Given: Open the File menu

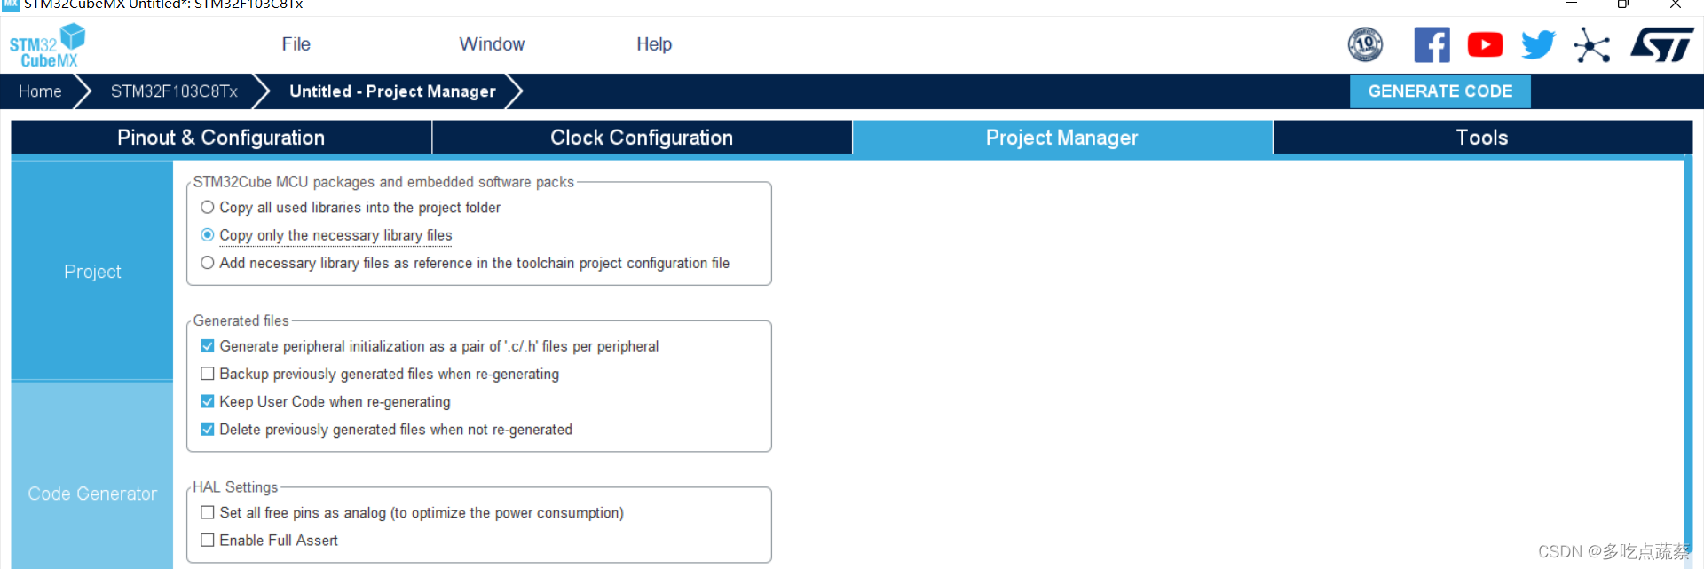Looking at the screenshot, I should pyautogui.click(x=296, y=44).
